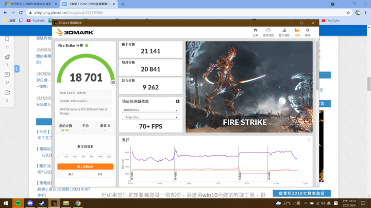Open the 3DMark Options gear icon
Viewport: 371px width, 208px height.
pos(308,30)
